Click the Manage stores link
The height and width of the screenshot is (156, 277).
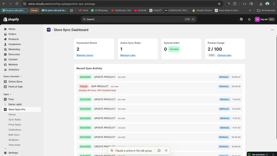pyautogui.click(x=85, y=55)
